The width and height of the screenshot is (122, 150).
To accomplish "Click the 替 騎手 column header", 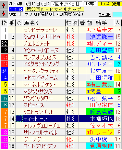I will tap(100, 23).
